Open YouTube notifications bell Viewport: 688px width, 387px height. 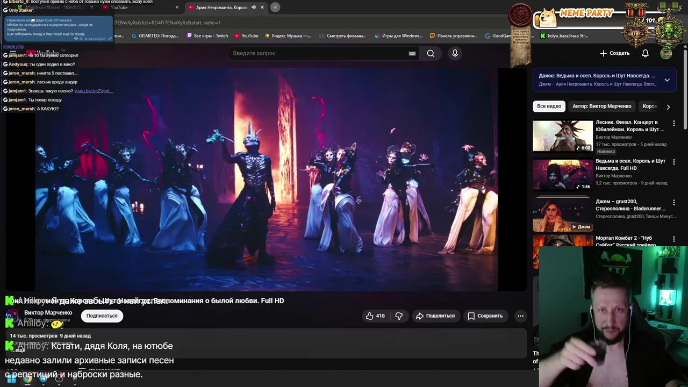[x=646, y=53]
